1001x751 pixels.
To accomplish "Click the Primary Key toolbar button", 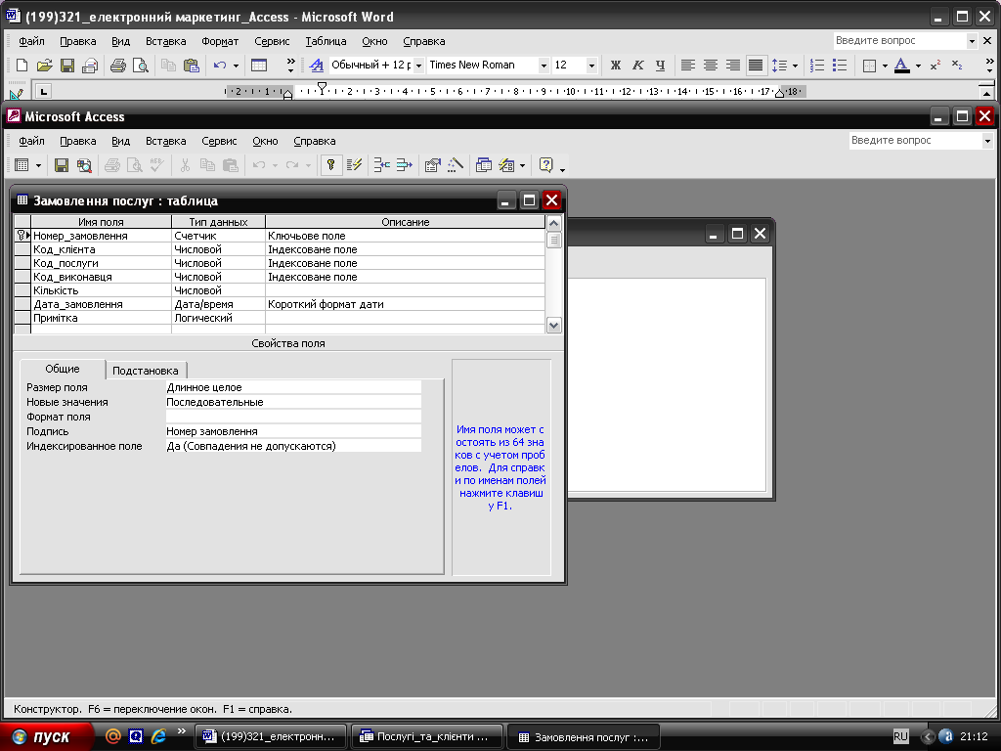I will pyautogui.click(x=331, y=165).
